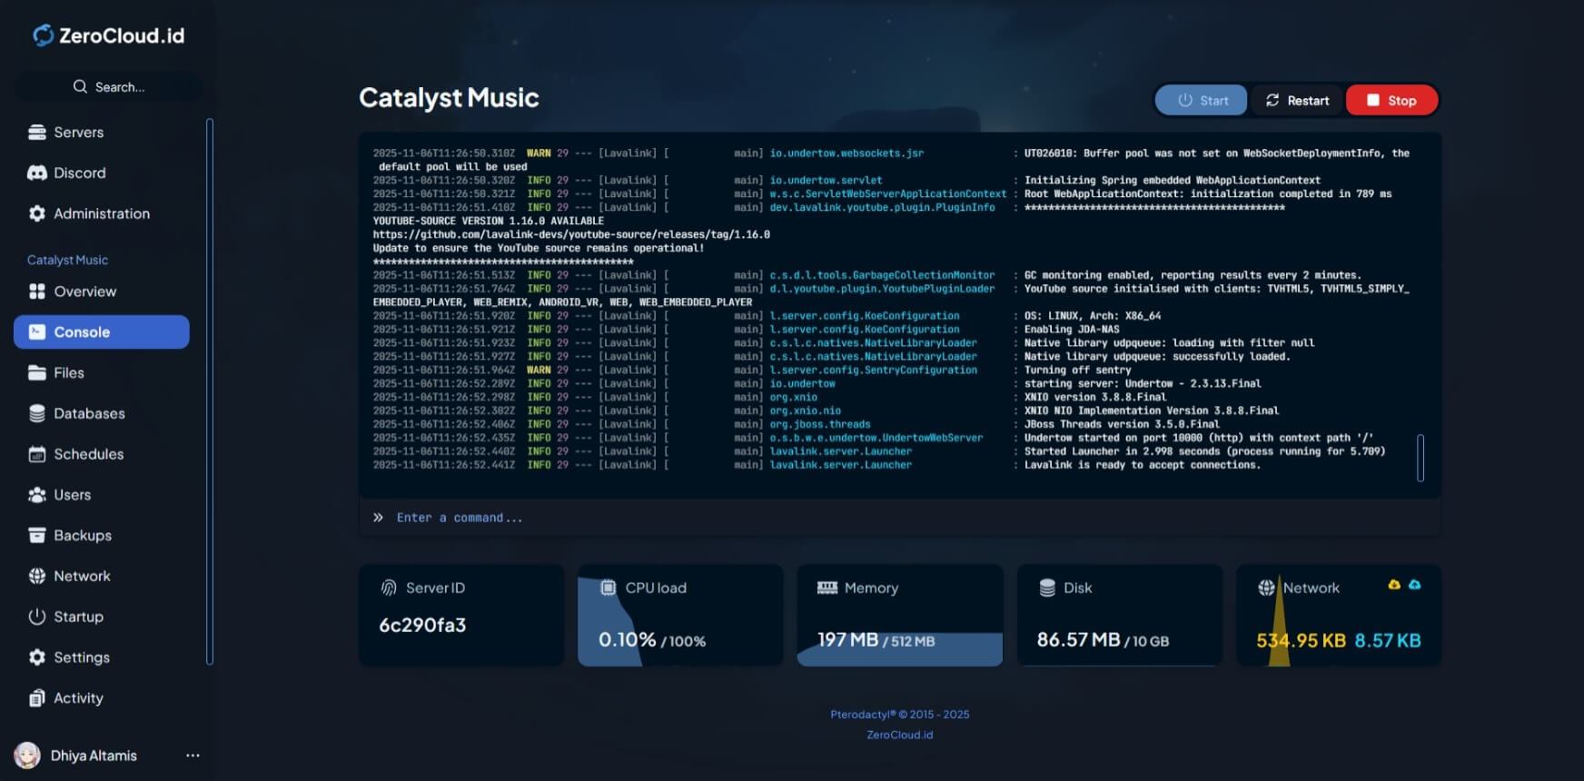Open the Activity log icon

[x=37, y=698]
